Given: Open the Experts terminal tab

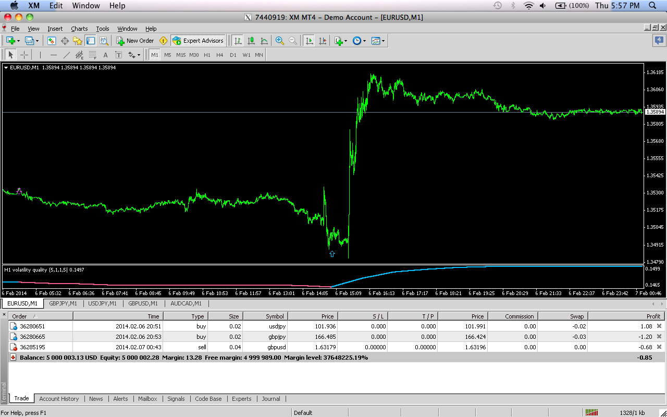Looking at the screenshot, I should [241, 399].
